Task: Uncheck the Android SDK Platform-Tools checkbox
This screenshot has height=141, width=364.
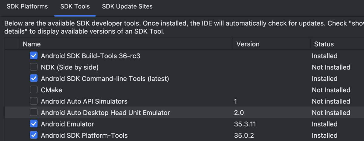Action: (34, 135)
